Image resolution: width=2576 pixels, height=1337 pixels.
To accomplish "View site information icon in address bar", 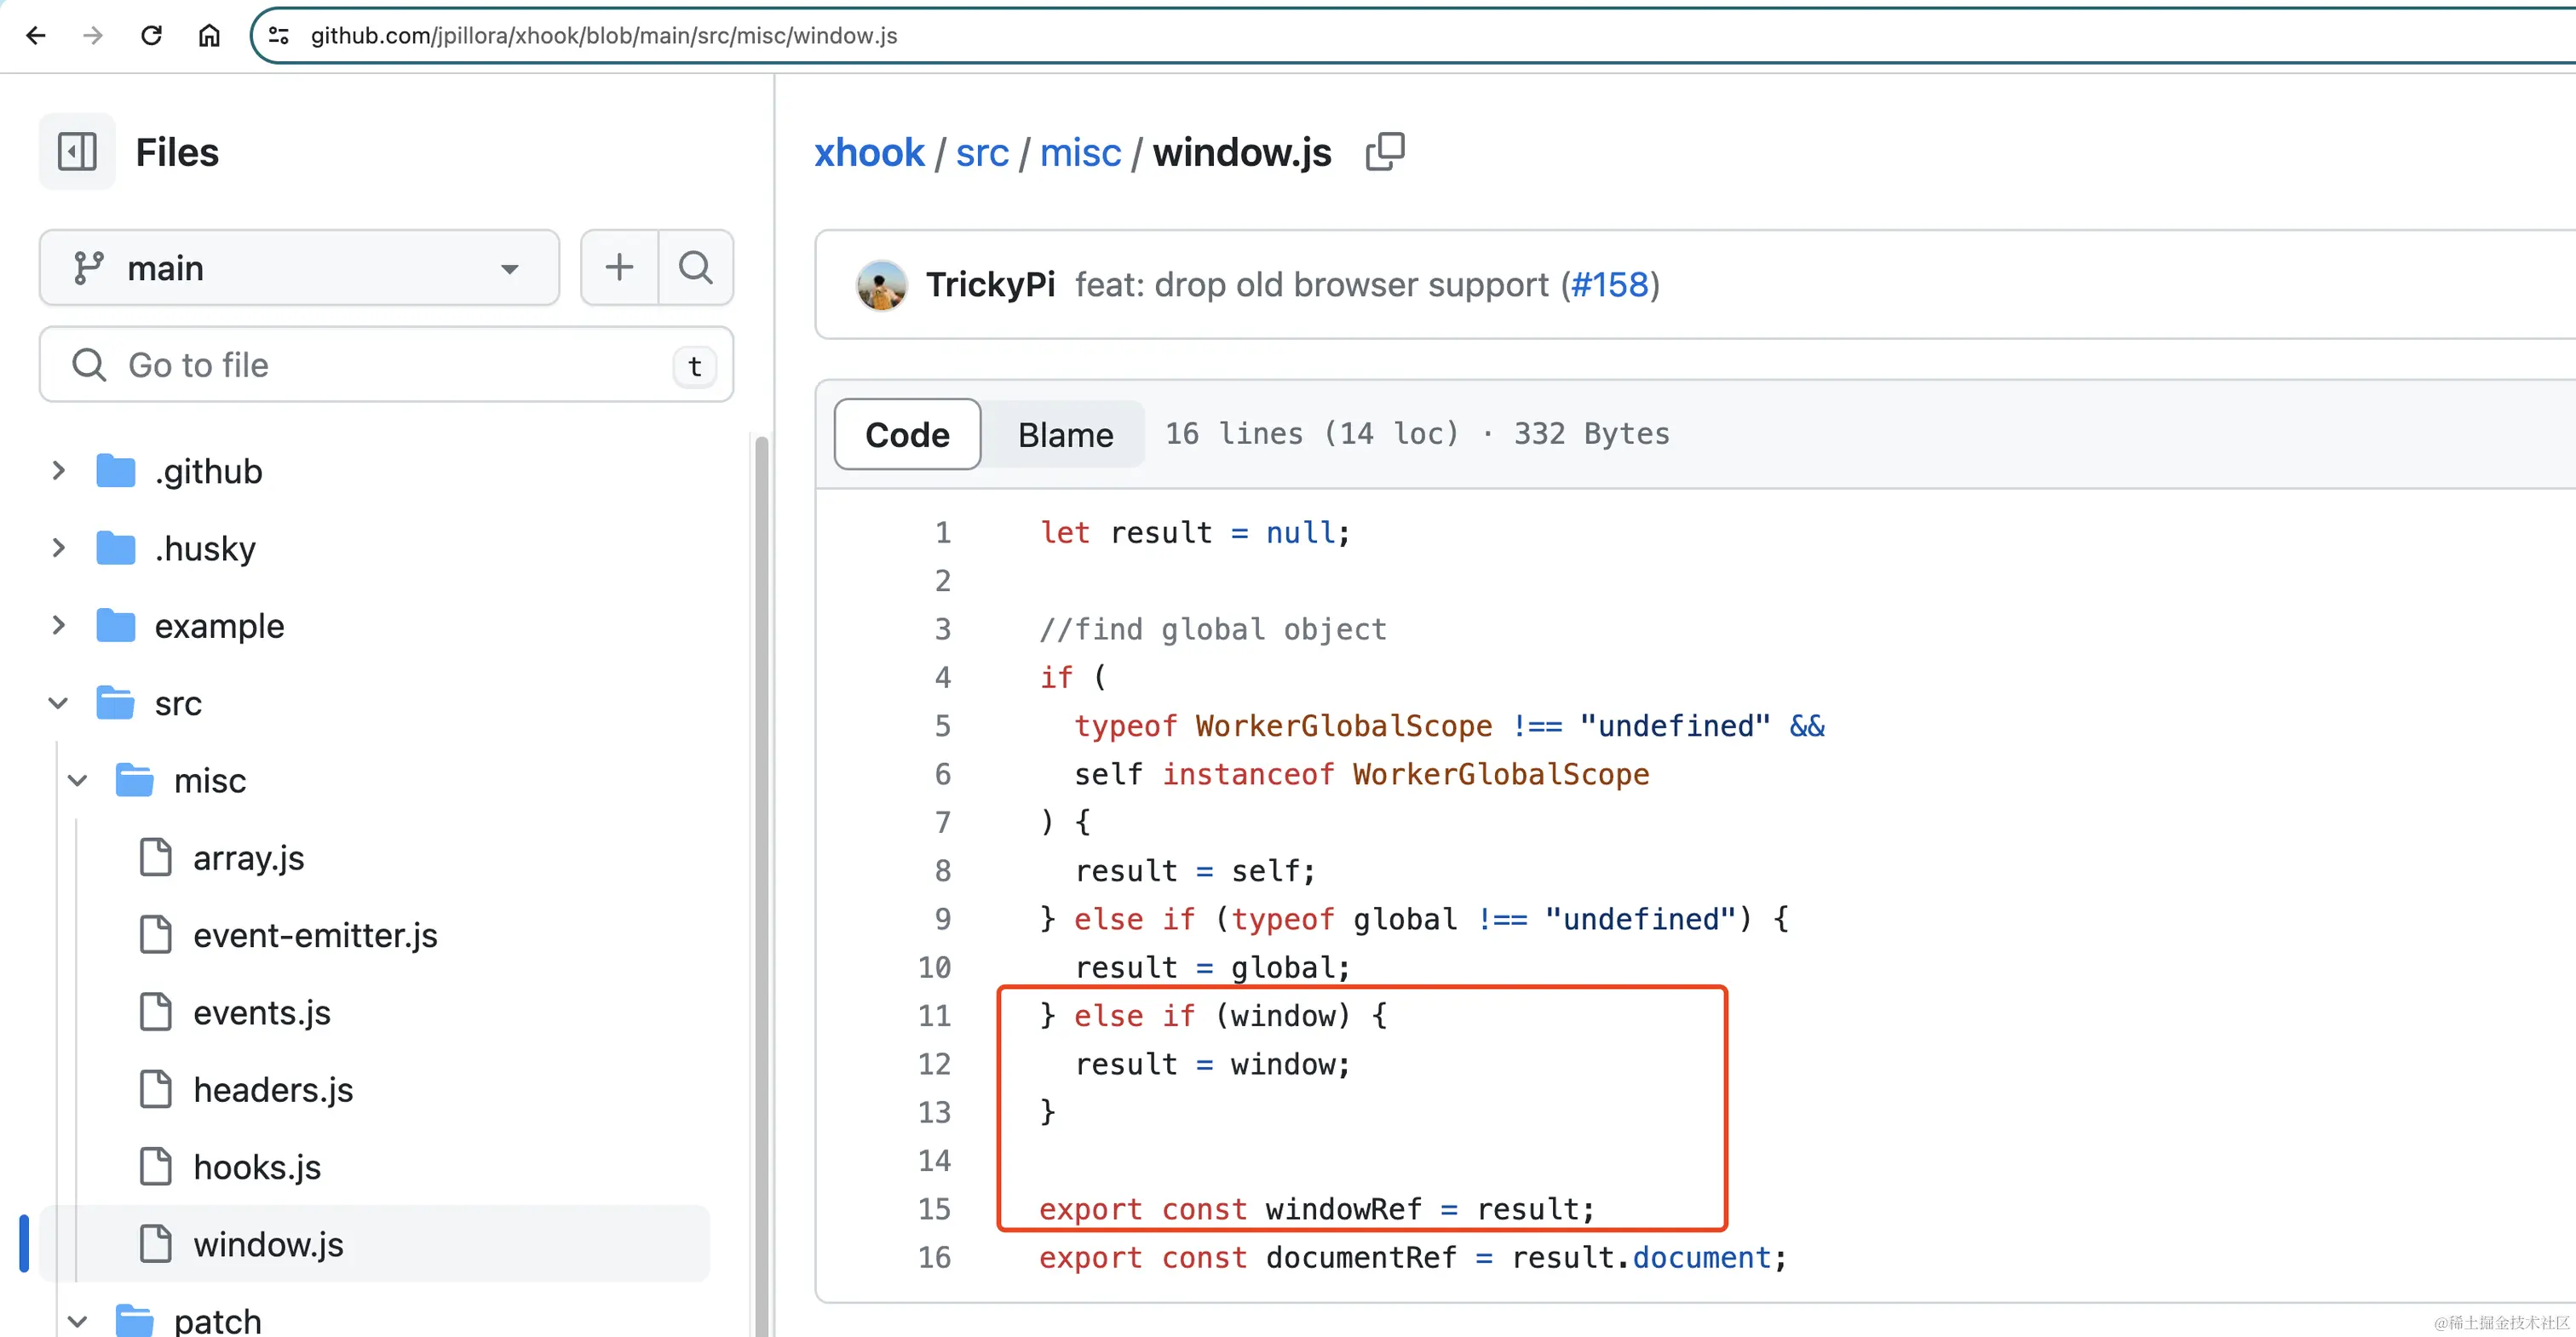I will [x=279, y=36].
